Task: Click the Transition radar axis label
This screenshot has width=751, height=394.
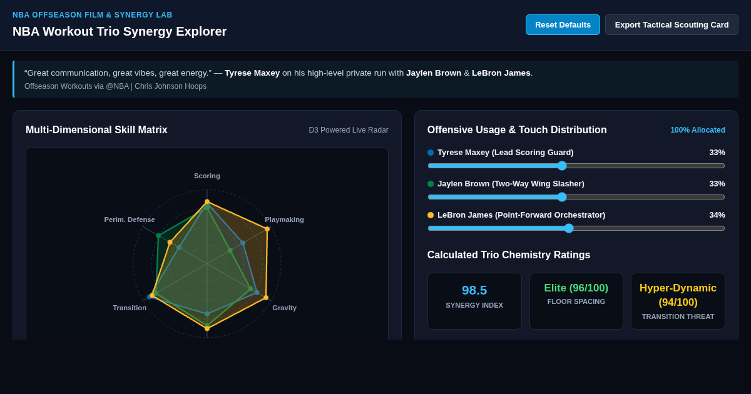Action: click(x=130, y=308)
